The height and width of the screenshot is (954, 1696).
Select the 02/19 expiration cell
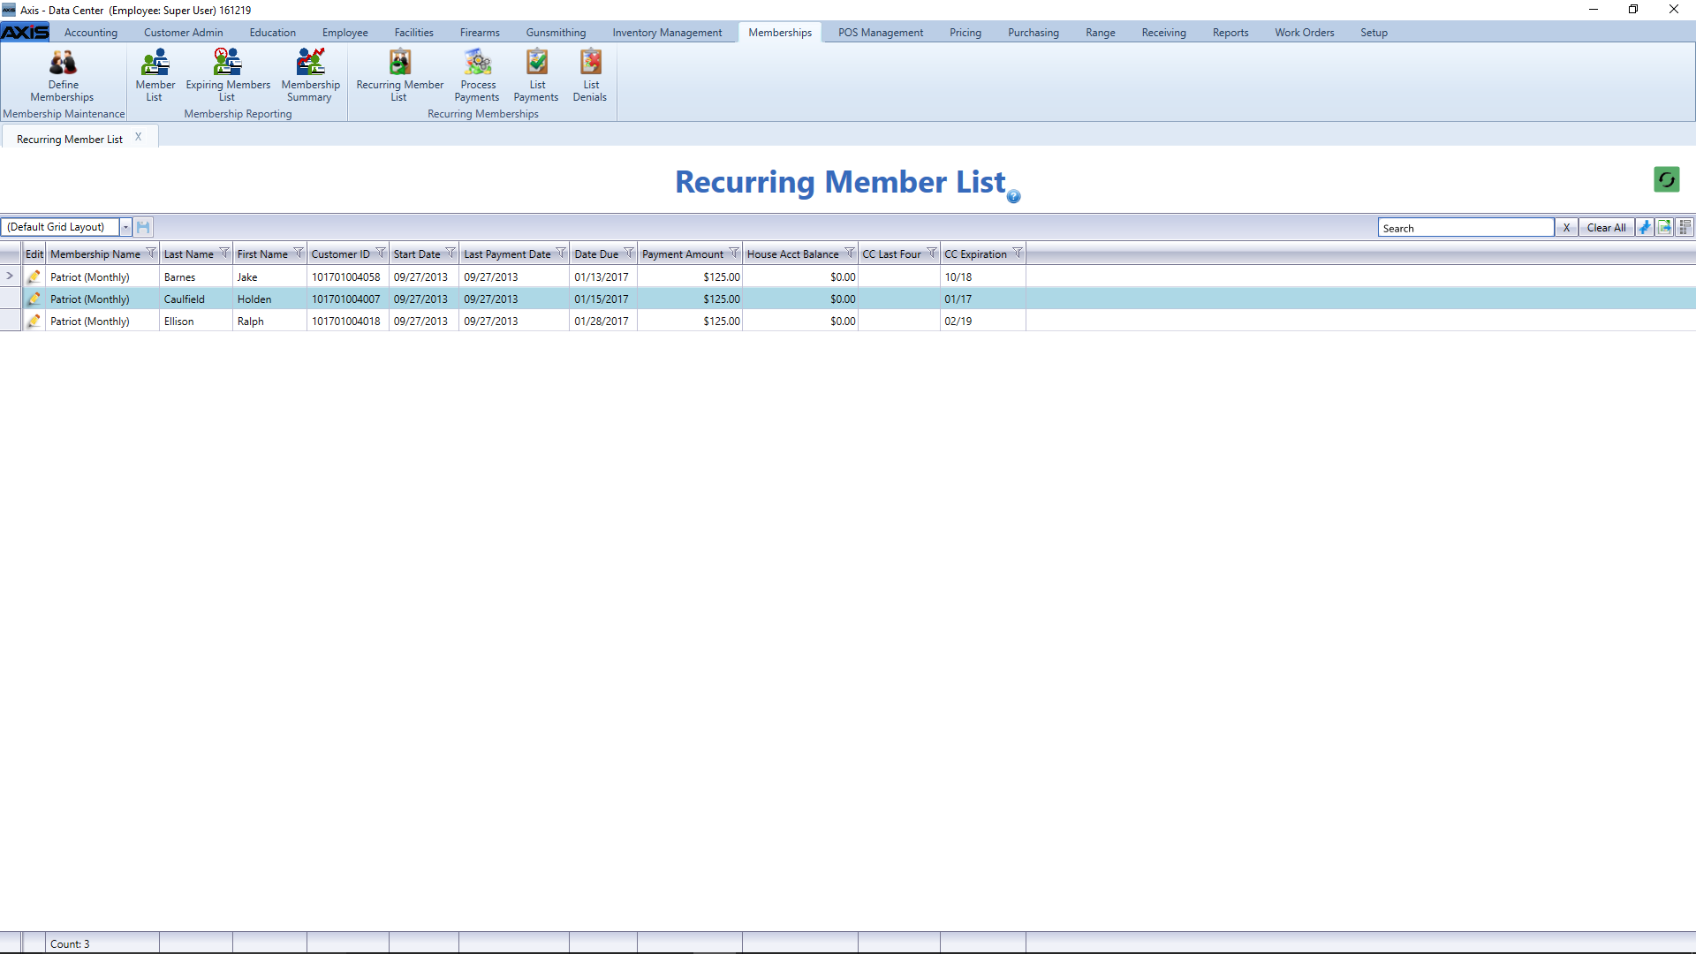pyautogui.click(x=982, y=321)
